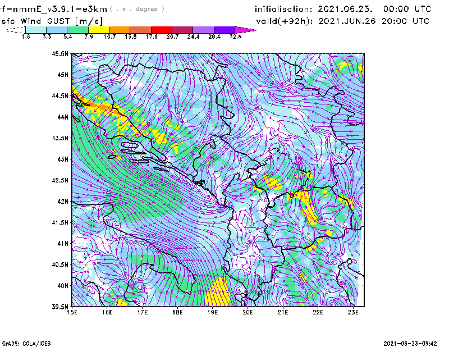Select the yellow legend color box
449x347 pixels.
click(x=99, y=30)
